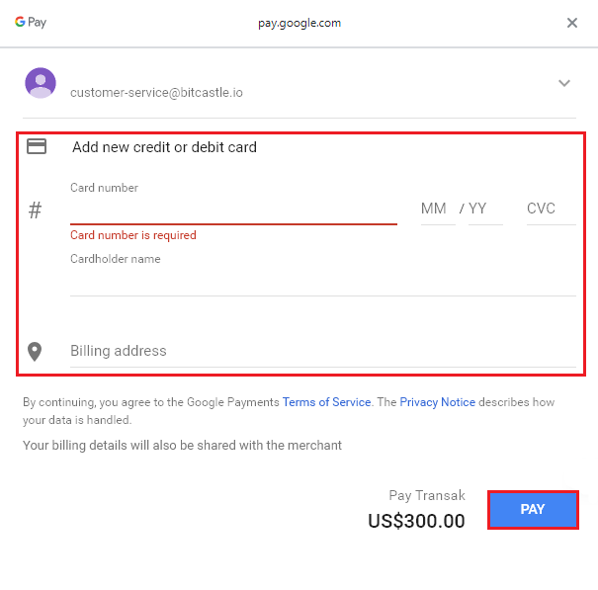Click the pay.google.com address text
Image resolution: width=598 pixels, height=590 pixels.
click(x=299, y=23)
